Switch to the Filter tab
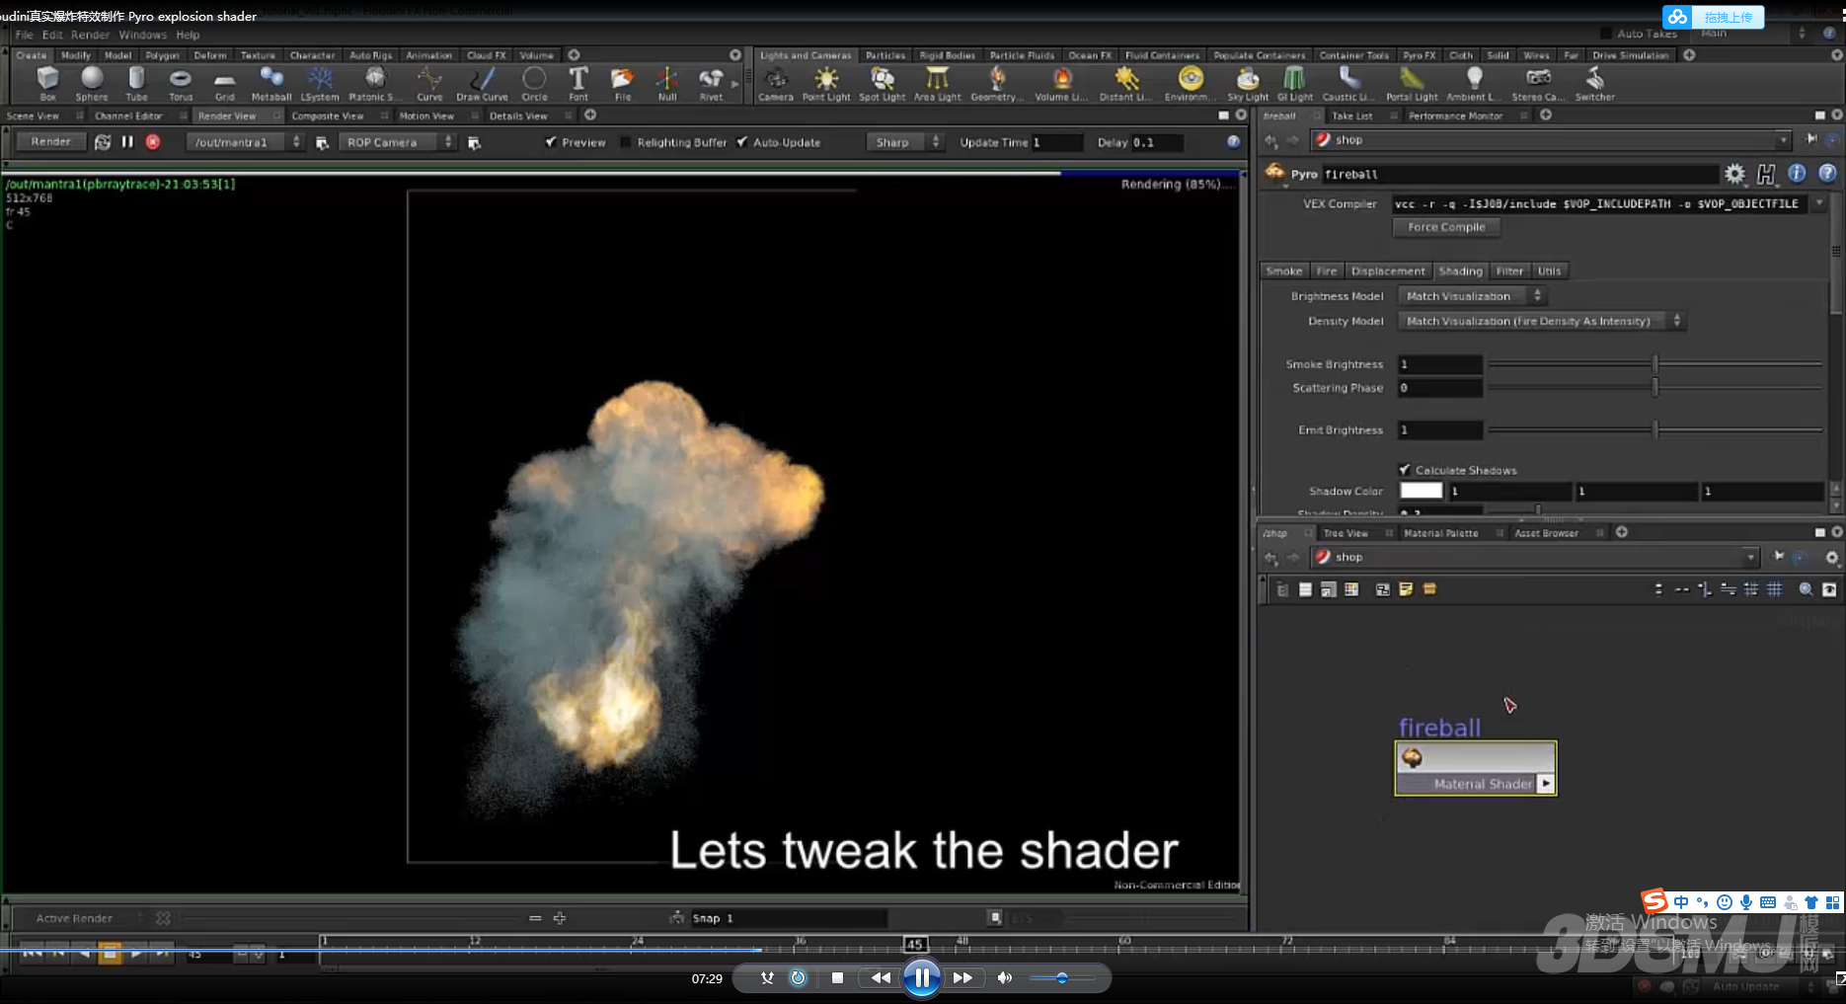The height and width of the screenshot is (1004, 1846). 1508,270
